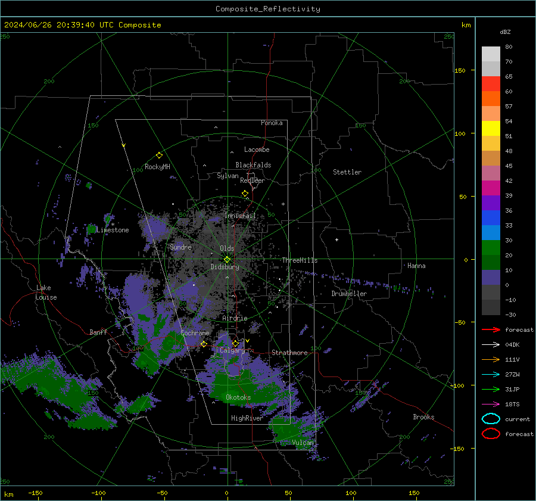The width and height of the screenshot is (536, 501).
Task: Click the Didsbury city label
Action: [225, 267]
